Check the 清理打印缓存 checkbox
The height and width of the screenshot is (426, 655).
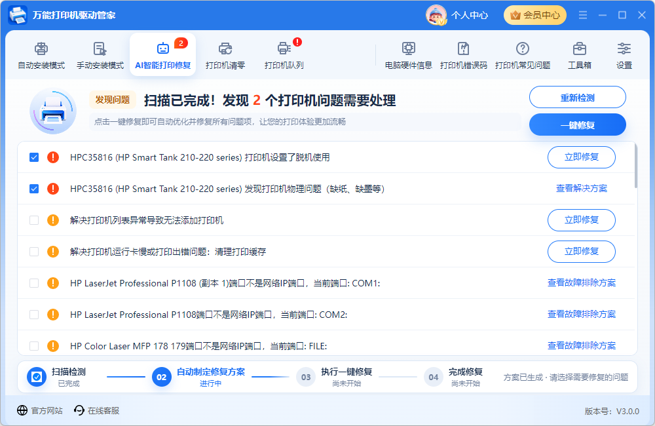(34, 252)
